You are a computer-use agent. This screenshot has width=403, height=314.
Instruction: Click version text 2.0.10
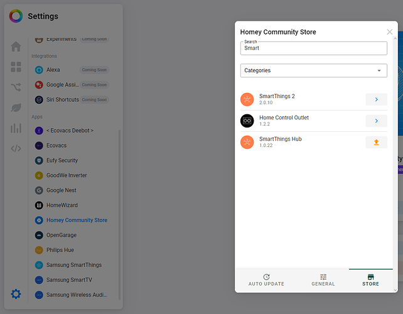(266, 102)
